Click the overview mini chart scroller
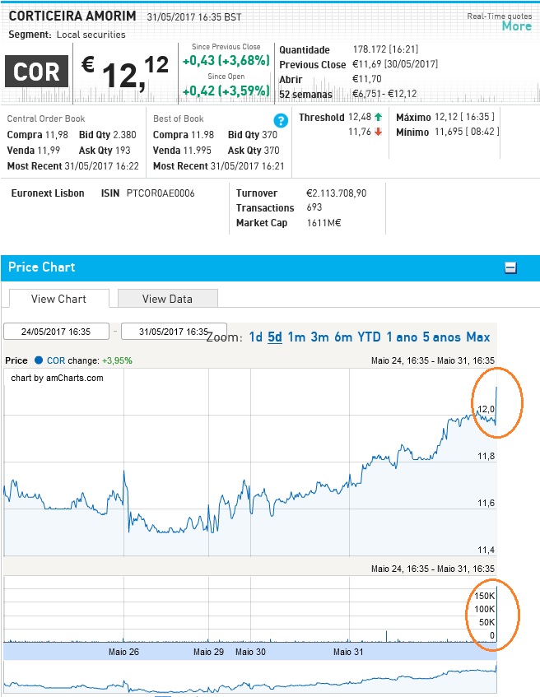The width and height of the screenshot is (540, 697). pyautogui.click(x=250, y=678)
